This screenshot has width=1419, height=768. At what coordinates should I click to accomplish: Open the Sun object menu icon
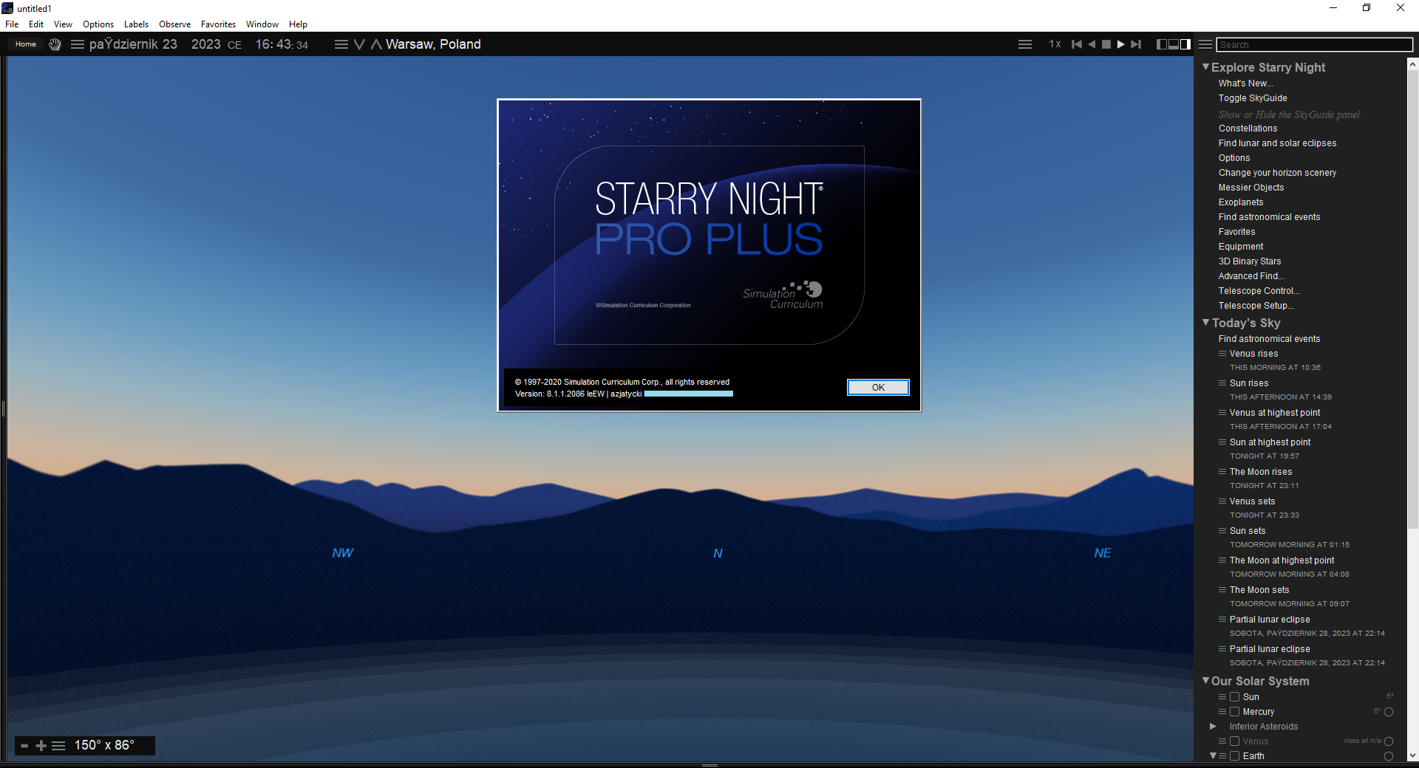pos(1222,697)
